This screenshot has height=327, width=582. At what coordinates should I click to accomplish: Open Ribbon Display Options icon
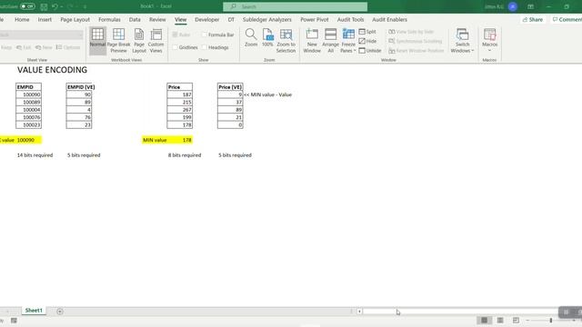[530, 6]
